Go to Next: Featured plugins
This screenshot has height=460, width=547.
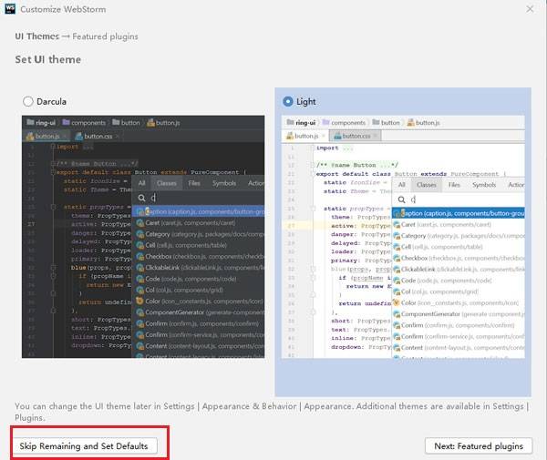479,446
